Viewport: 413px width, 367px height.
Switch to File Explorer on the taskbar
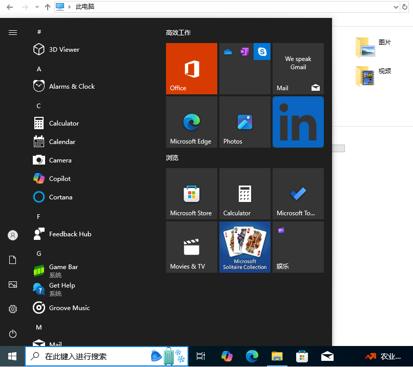277,356
